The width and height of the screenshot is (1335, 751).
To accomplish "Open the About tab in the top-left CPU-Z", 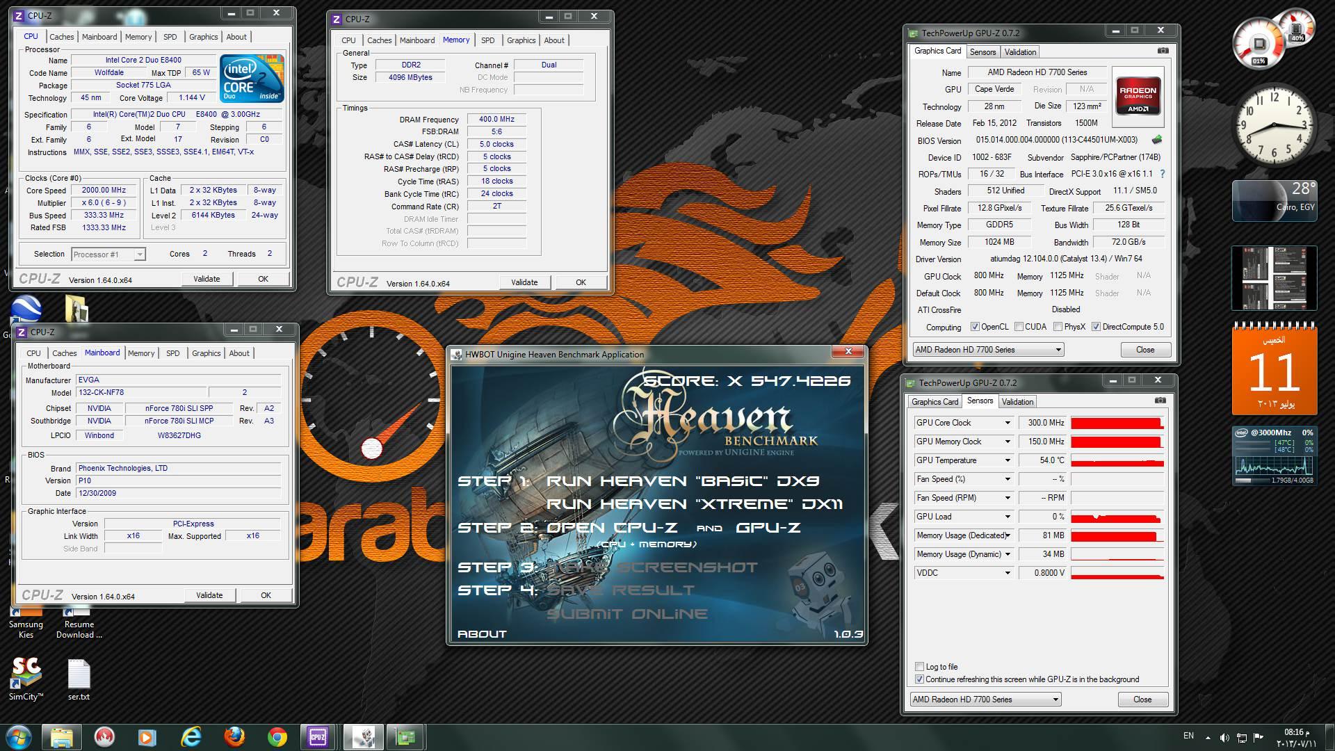I will 236,37.
